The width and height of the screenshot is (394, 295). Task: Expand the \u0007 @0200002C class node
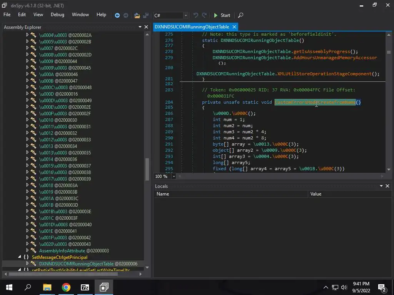[27, 48]
